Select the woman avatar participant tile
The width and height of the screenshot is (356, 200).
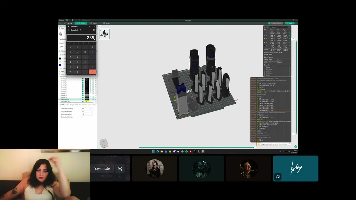point(155,168)
